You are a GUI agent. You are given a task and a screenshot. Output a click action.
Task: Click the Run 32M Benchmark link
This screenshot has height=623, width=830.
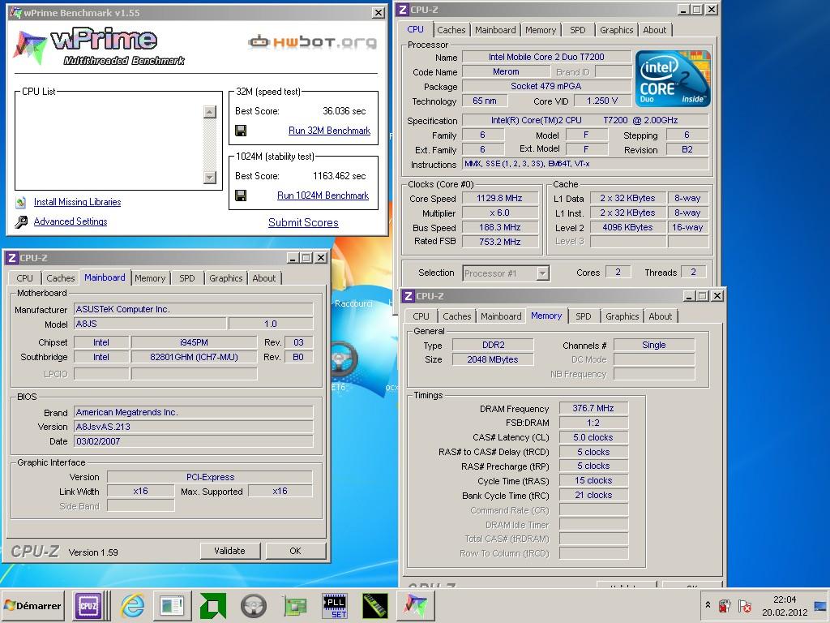pos(329,131)
